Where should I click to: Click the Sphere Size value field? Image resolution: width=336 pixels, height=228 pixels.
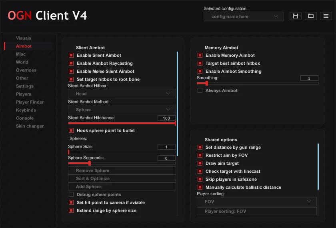tap(166, 147)
